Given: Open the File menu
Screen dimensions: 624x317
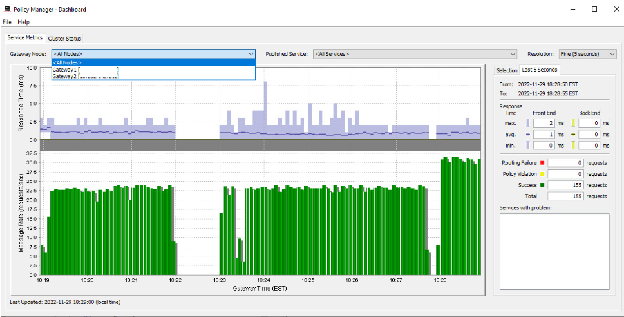Looking at the screenshot, I should 7,22.
